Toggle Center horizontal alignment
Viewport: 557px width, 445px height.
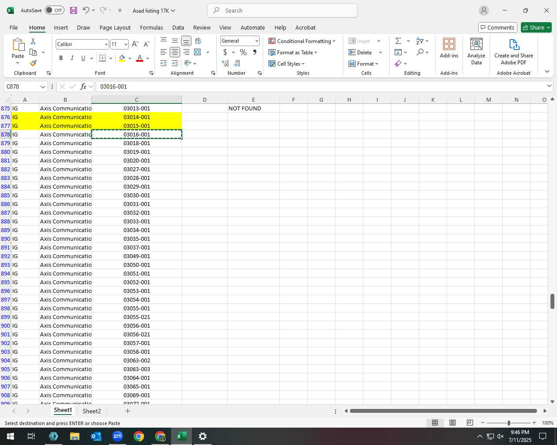(x=175, y=52)
